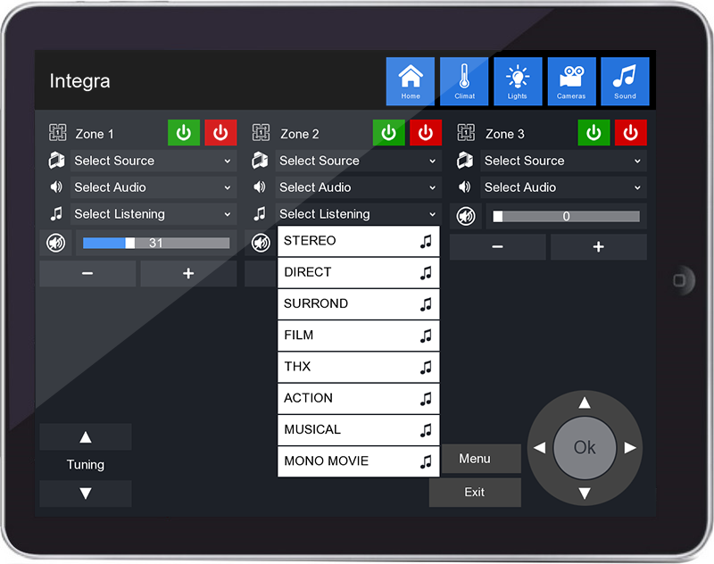This screenshot has width=714, height=564.
Task: Turn on Zone 1 with green power button
Action: [x=184, y=133]
